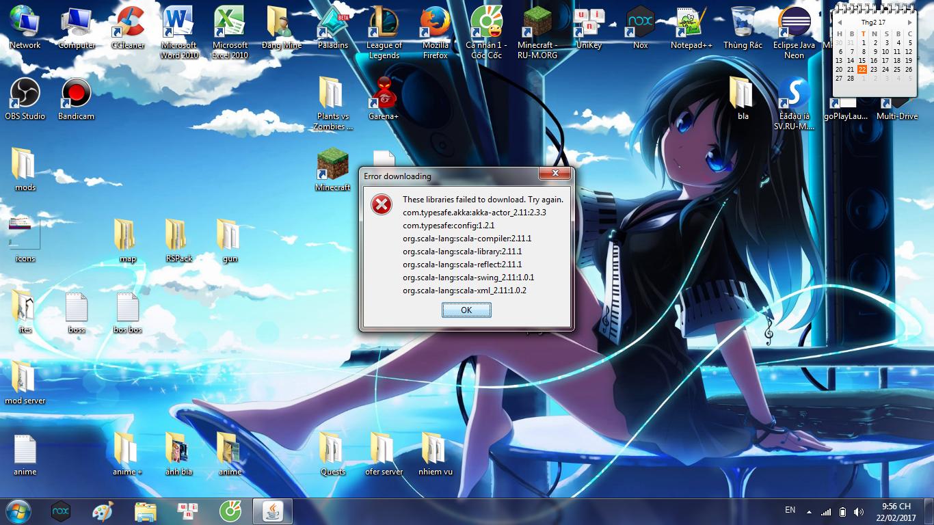The image size is (934, 525).
Task: Show hidden system tray icons
Action: tap(810, 511)
